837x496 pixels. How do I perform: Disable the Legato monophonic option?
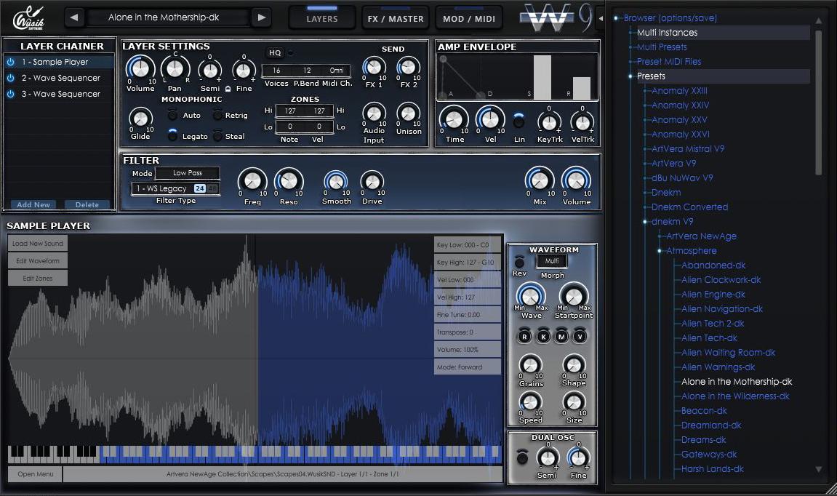(172, 135)
